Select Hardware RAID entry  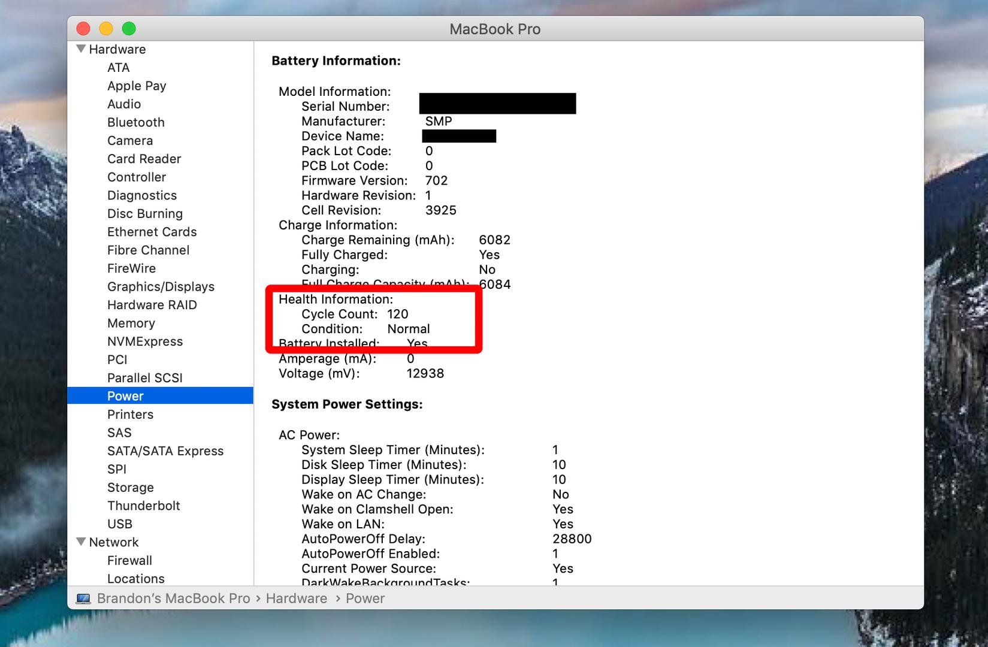point(152,305)
